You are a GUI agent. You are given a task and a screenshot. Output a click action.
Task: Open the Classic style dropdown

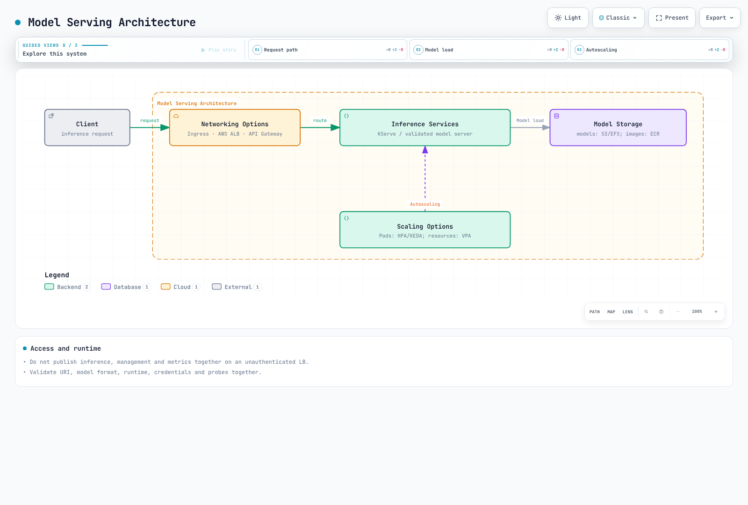(x=618, y=18)
